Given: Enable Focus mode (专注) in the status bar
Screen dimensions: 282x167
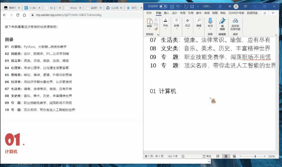Looking at the screenshot, I should tap(207, 156).
